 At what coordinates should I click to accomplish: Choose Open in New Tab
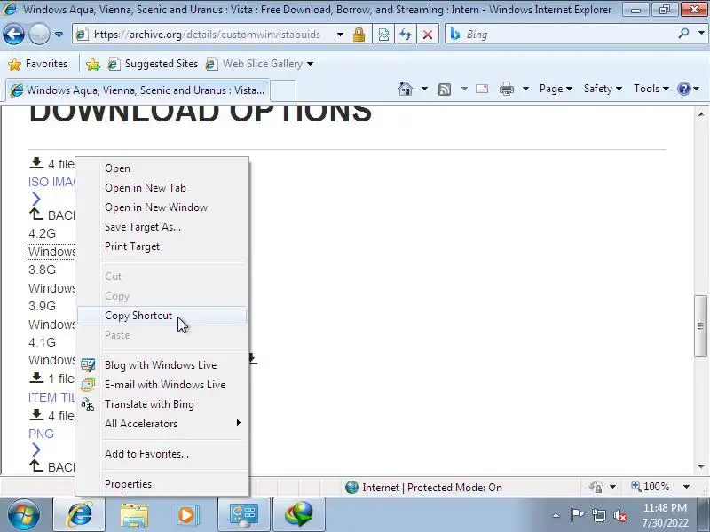coord(162,188)
